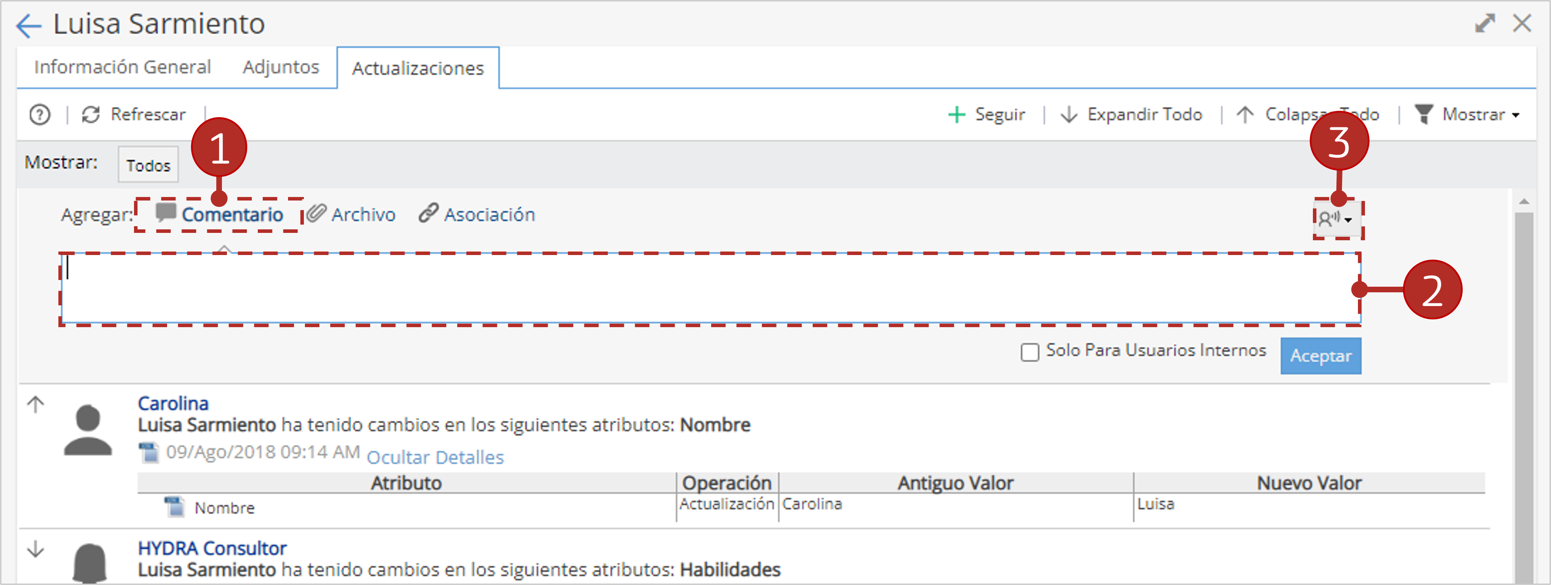Choose Archivo to add a file
The image size is (1551, 585).
click(363, 215)
